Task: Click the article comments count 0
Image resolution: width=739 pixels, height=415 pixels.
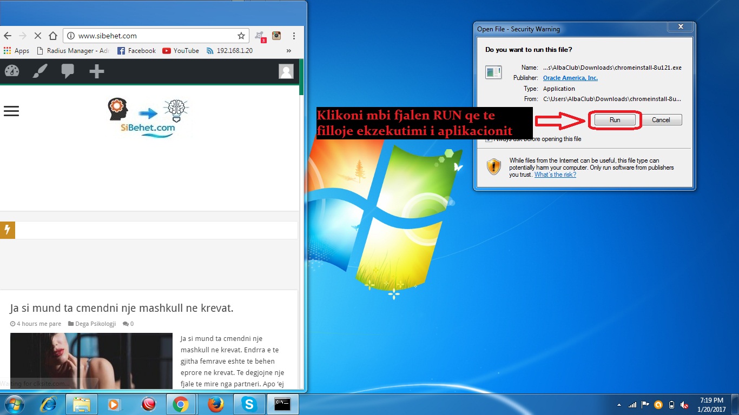Action: pos(128,324)
